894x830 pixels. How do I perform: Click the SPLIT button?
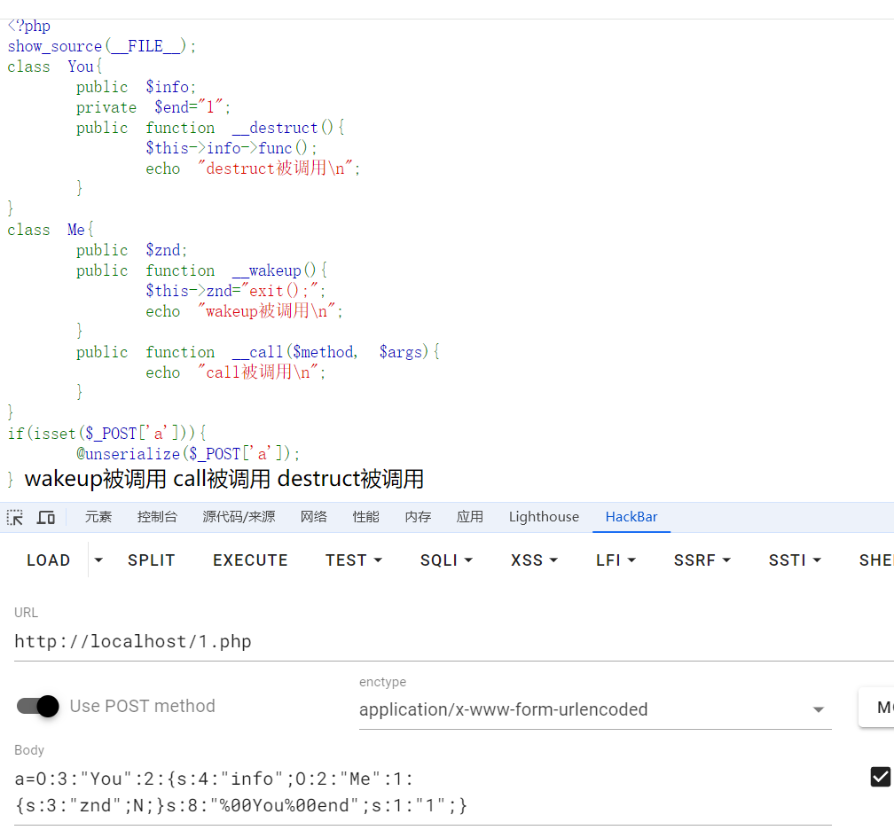[152, 560]
